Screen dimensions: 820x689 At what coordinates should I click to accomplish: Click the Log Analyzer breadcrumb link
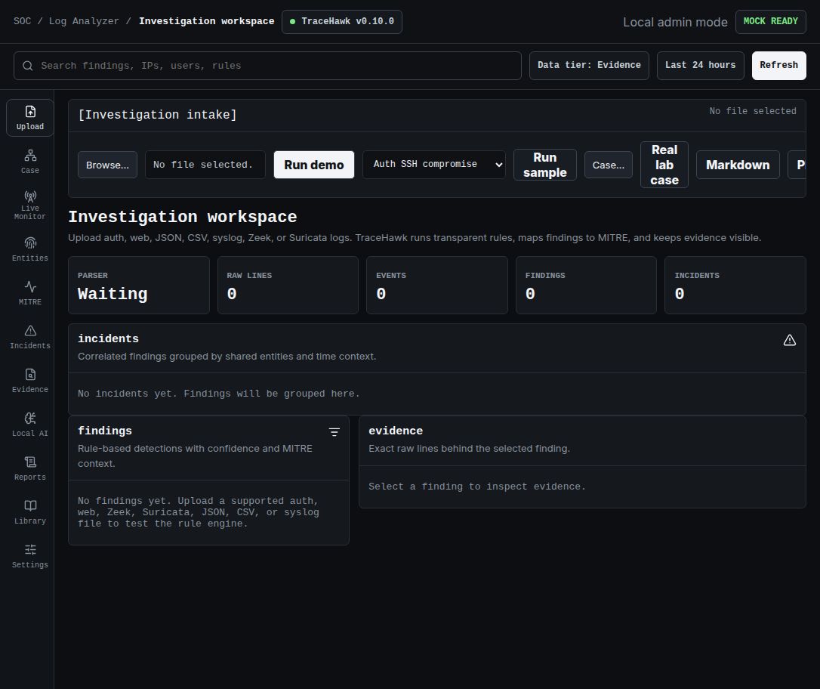(84, 21)
